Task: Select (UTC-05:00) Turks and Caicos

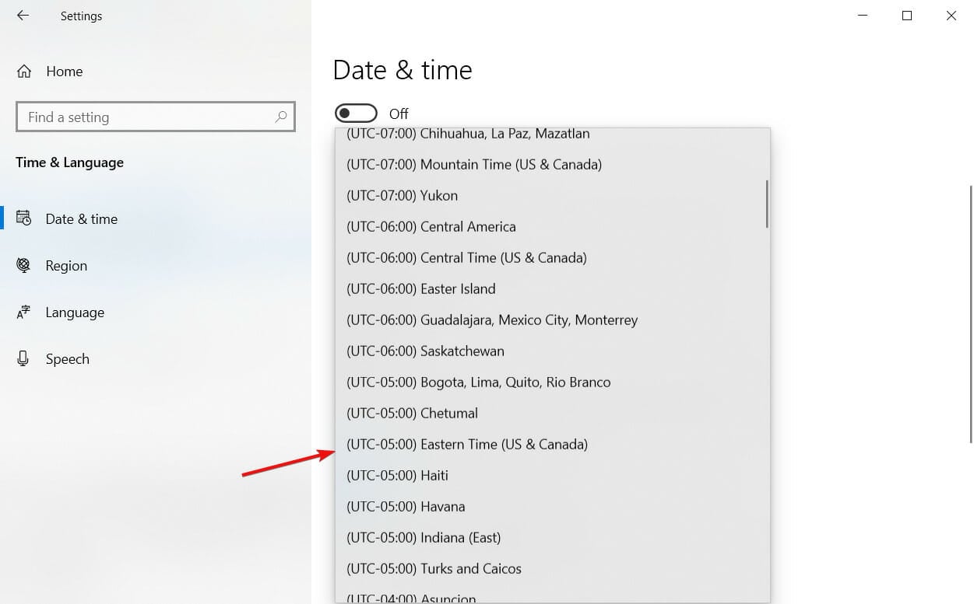Action: [x=553, y=569]
